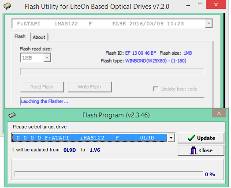Image resolution: width=231 pixels, height=188 pixels.
Task: Enable the Update boot code checkbox
Action: click(x=156, y=89)
